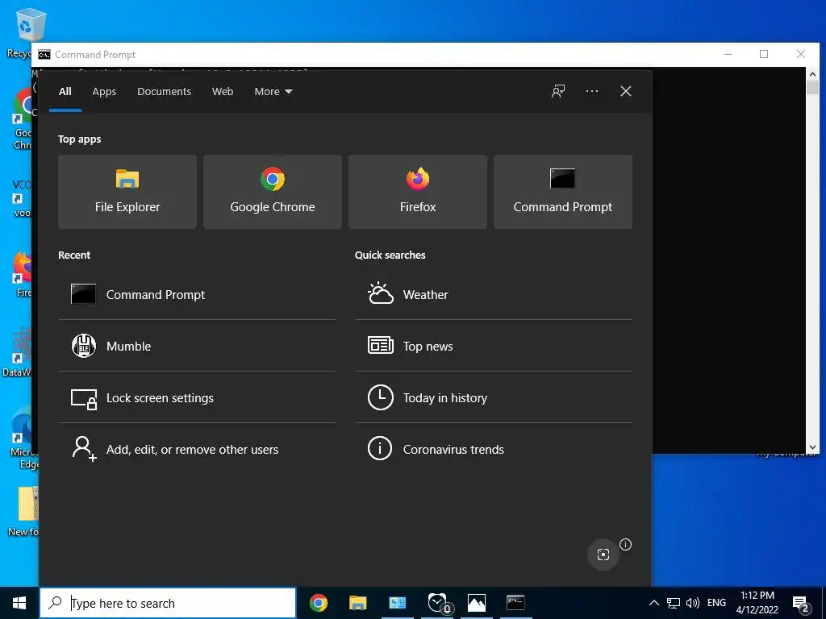Select the Microsoft Edge desktop shortcut
826x619 pixels.
coord(22,437)
